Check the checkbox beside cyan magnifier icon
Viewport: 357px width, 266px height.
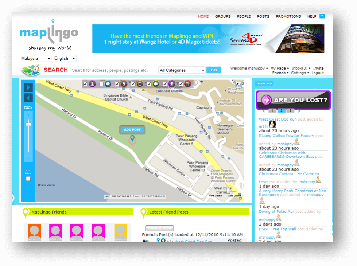point(101,84)
